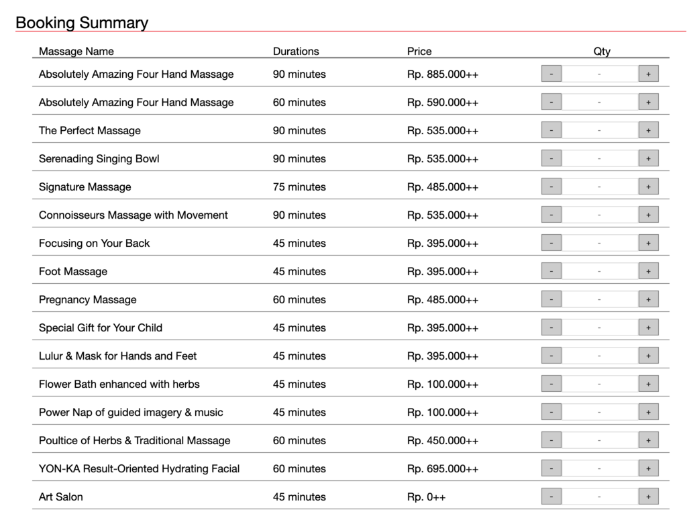The width and height of the screenshot is (687, 522).
Task: Click the 'Booking Summary' heading
Action: pyautogui.click(x=82, y=22)
